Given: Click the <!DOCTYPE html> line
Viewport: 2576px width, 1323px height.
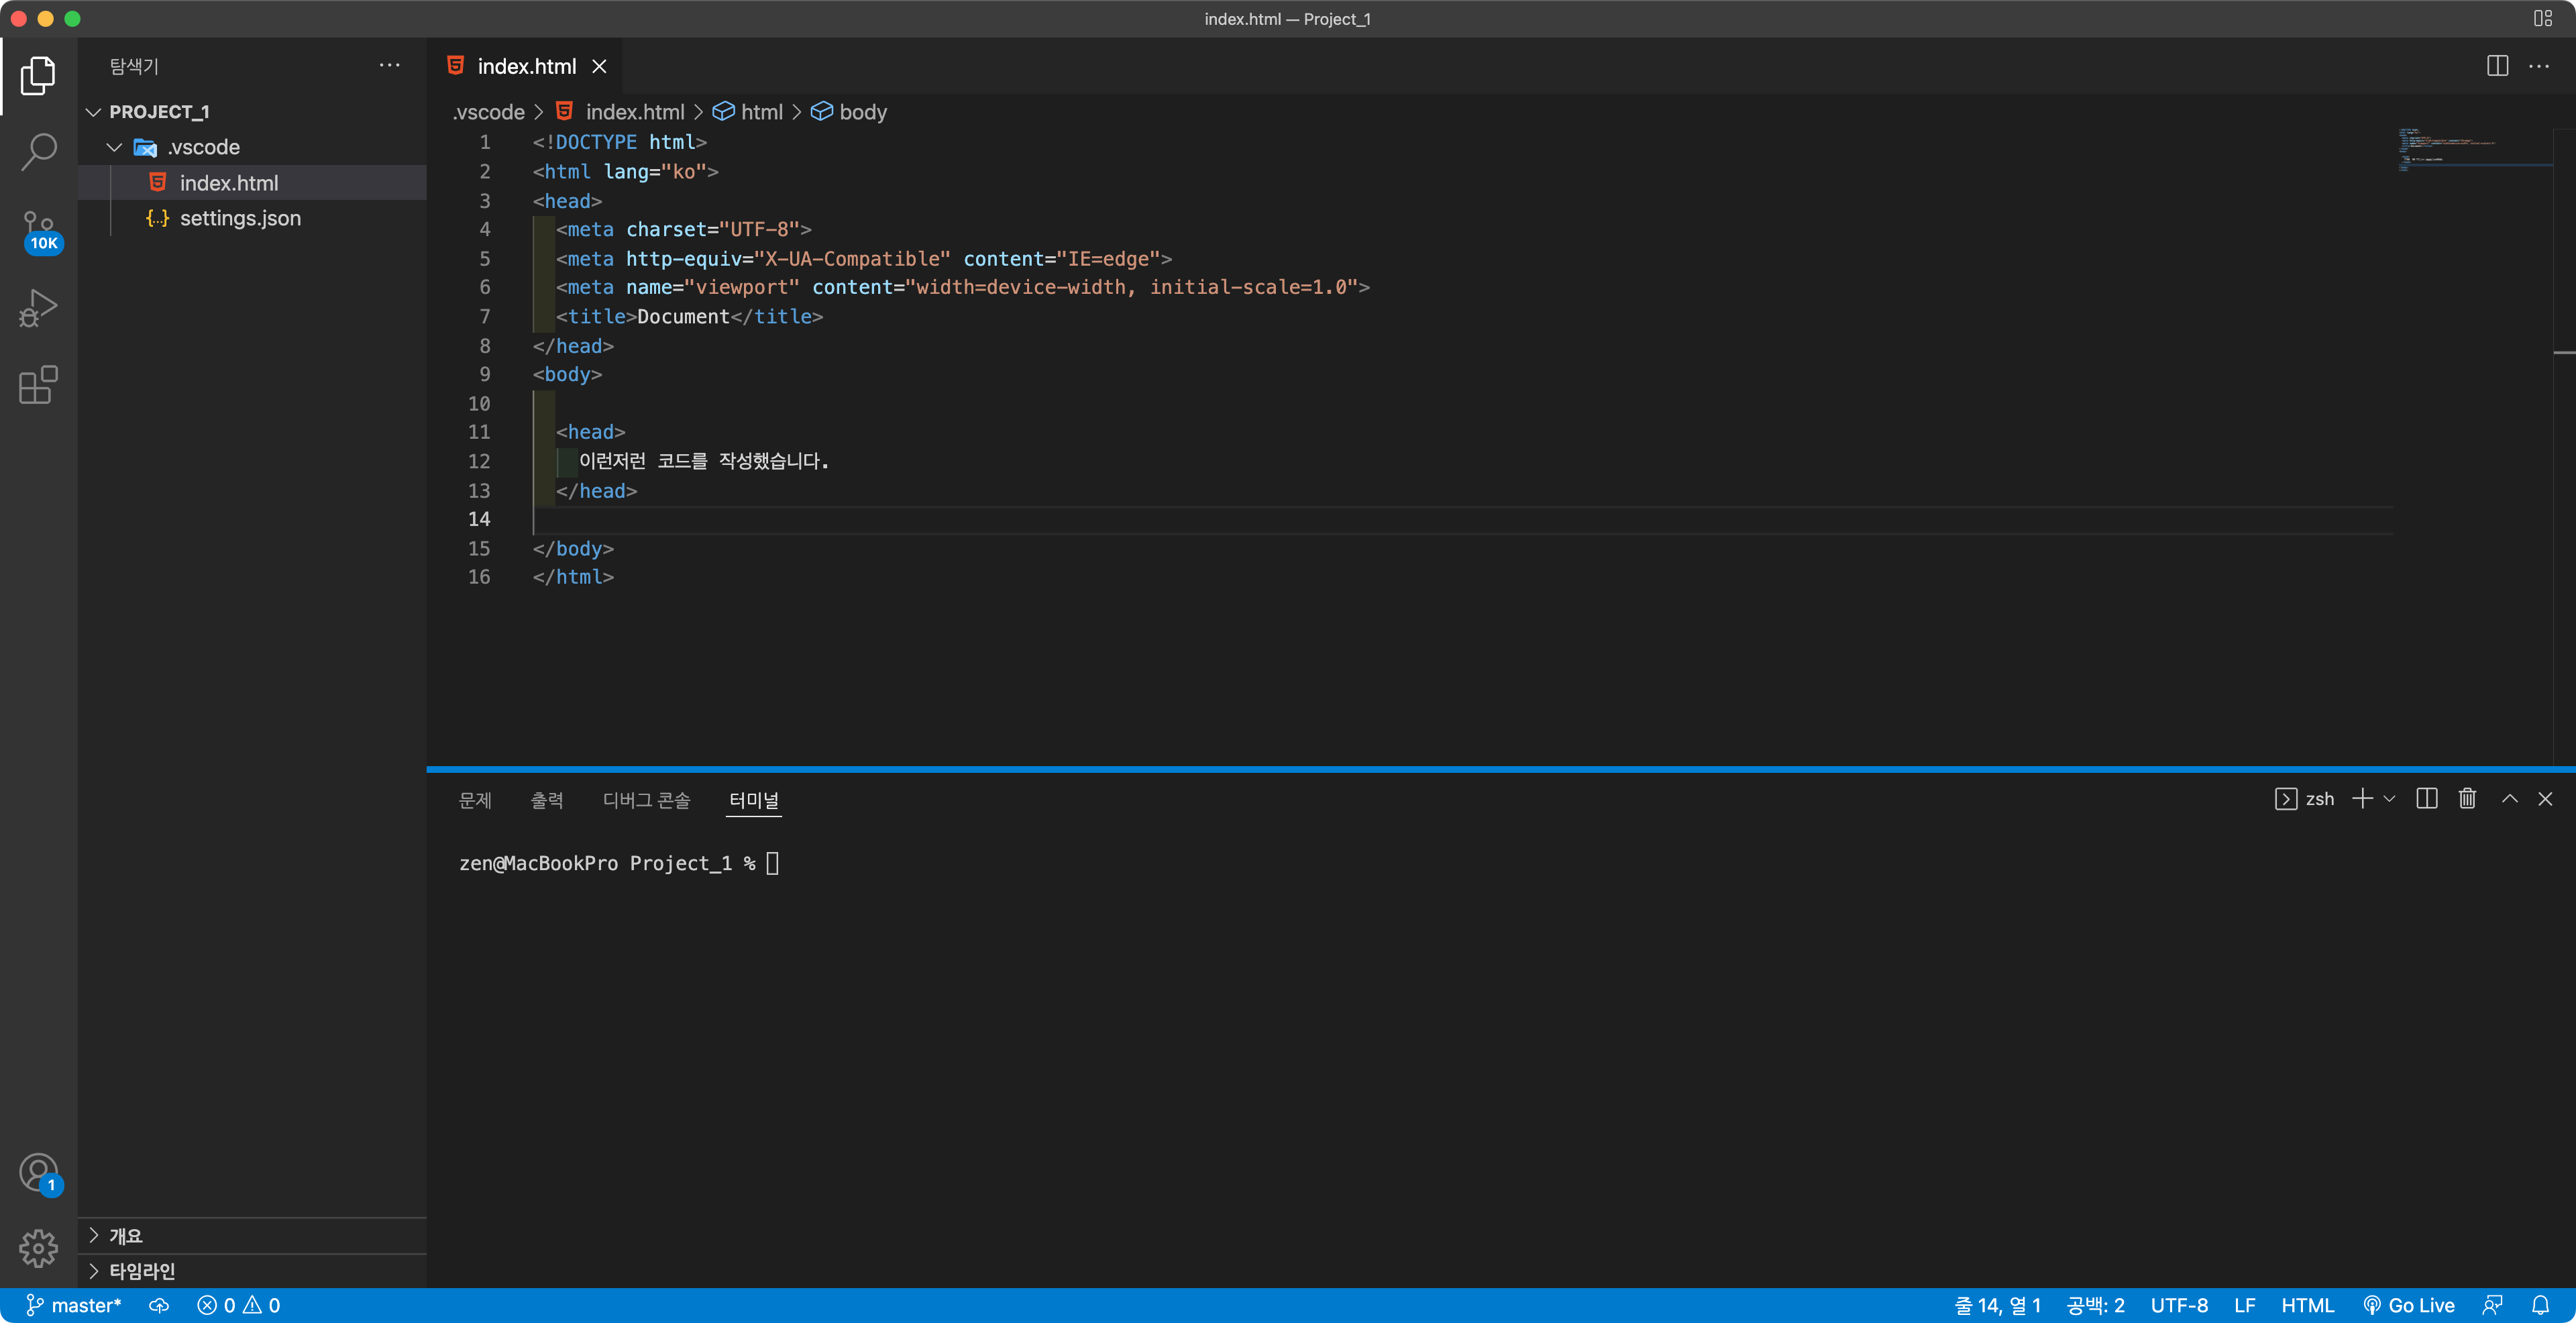Looking at the screenshot, I should click(x=619, y=142).
